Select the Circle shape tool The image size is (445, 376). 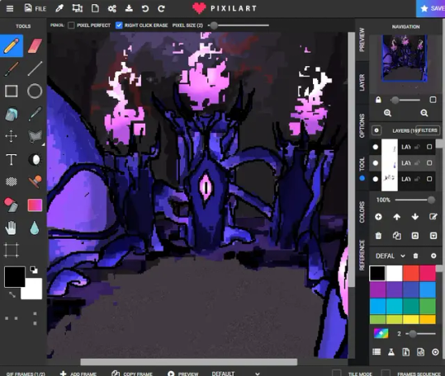click(x=35, y=92)
